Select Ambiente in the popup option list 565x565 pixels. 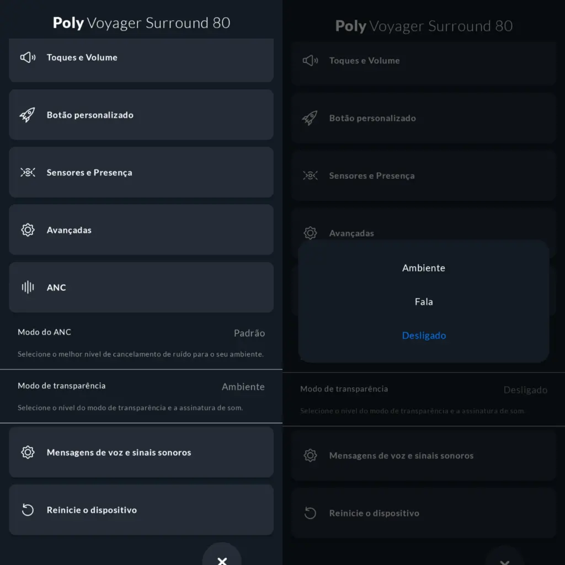coord(423,268)
